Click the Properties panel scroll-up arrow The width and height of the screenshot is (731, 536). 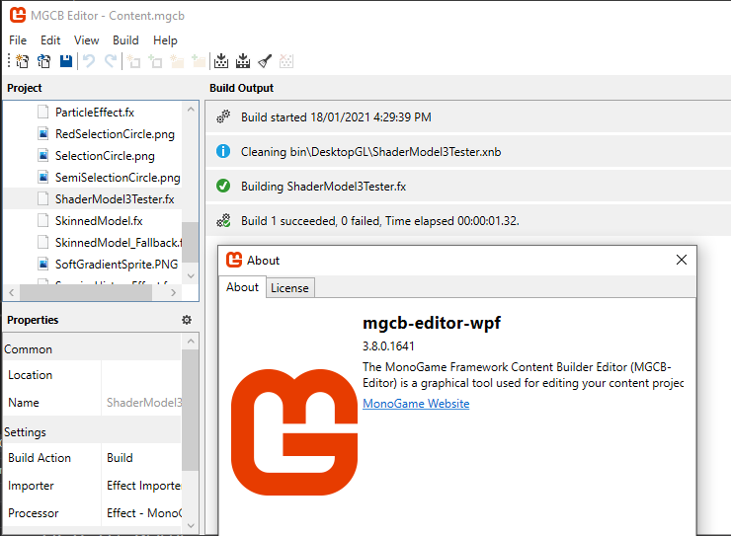pyautogui.click(x=191, y=342)
